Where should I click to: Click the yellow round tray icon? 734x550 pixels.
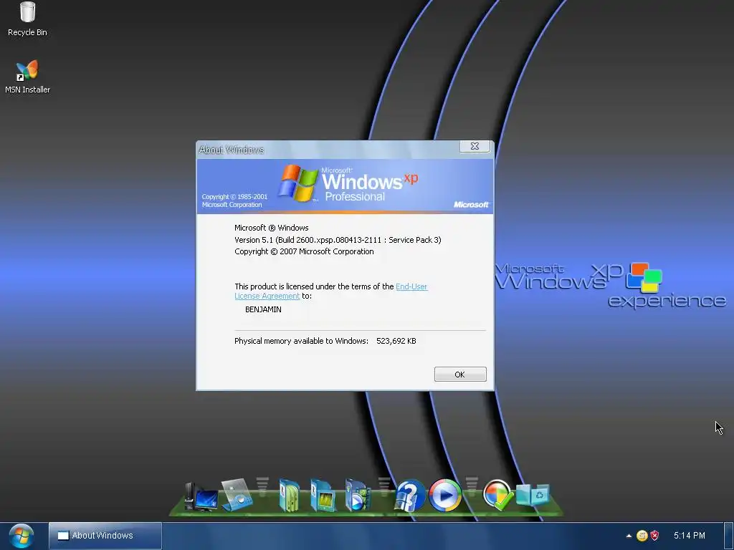(x=642, y=536)
